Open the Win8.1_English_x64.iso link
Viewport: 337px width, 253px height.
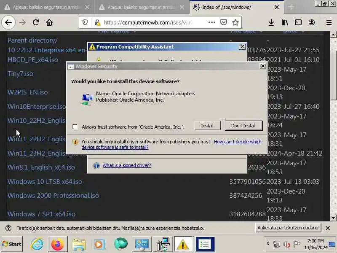pos(41,167)
